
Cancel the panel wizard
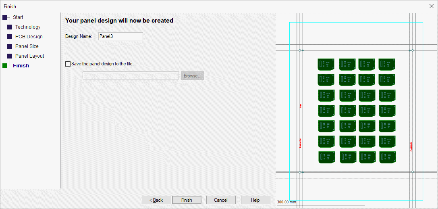(x=221, y=200)
